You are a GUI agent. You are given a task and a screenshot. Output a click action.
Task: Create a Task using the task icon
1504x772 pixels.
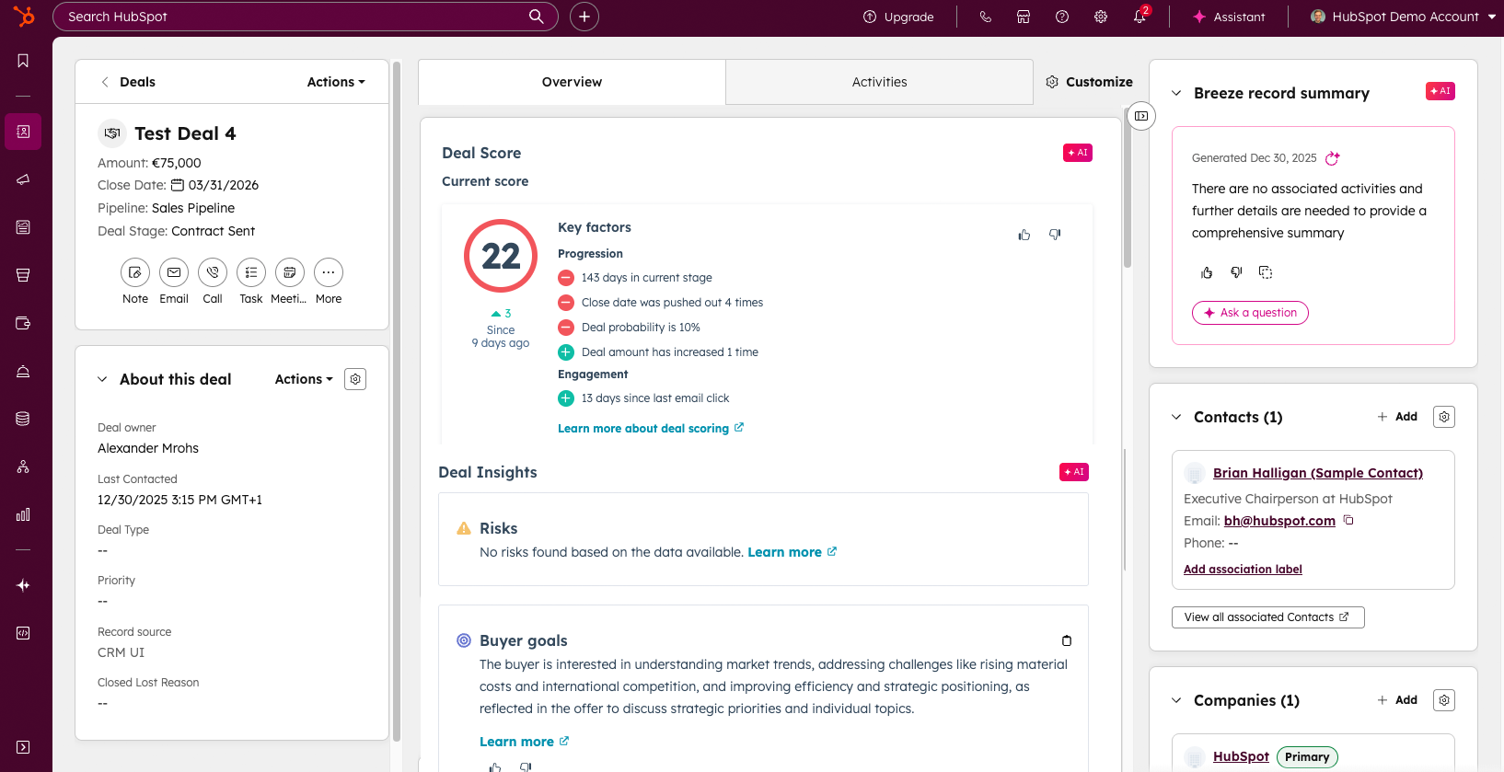pos(251,272)
